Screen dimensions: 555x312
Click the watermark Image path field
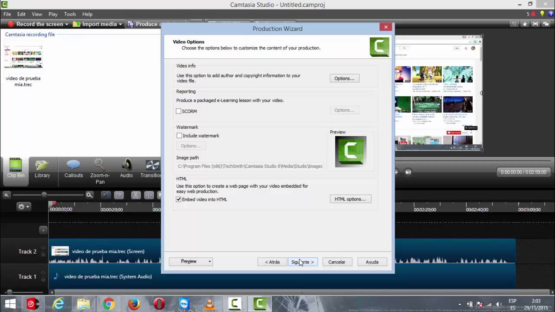(250, 166)
